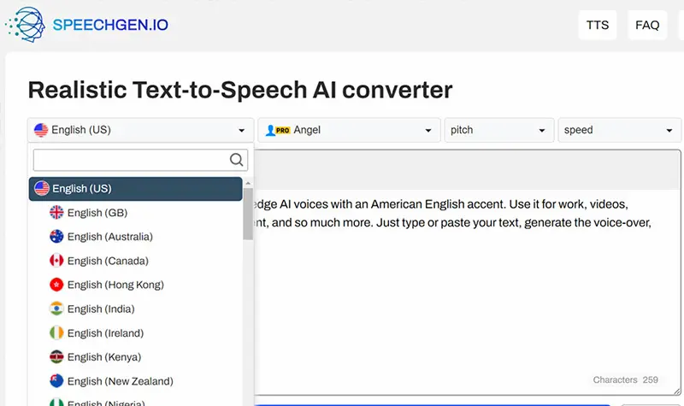This screenshot has height=406, width=684.
Task: Click the text area resize handle
Action: [x=676, y=391]
